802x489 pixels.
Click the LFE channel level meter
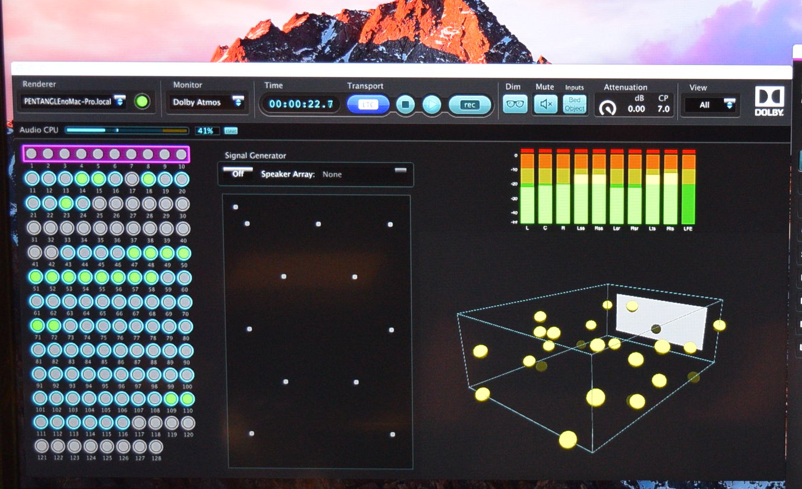[688, 187]
